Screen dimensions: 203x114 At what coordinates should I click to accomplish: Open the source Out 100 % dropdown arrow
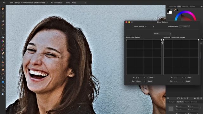(x=145, y=81)
